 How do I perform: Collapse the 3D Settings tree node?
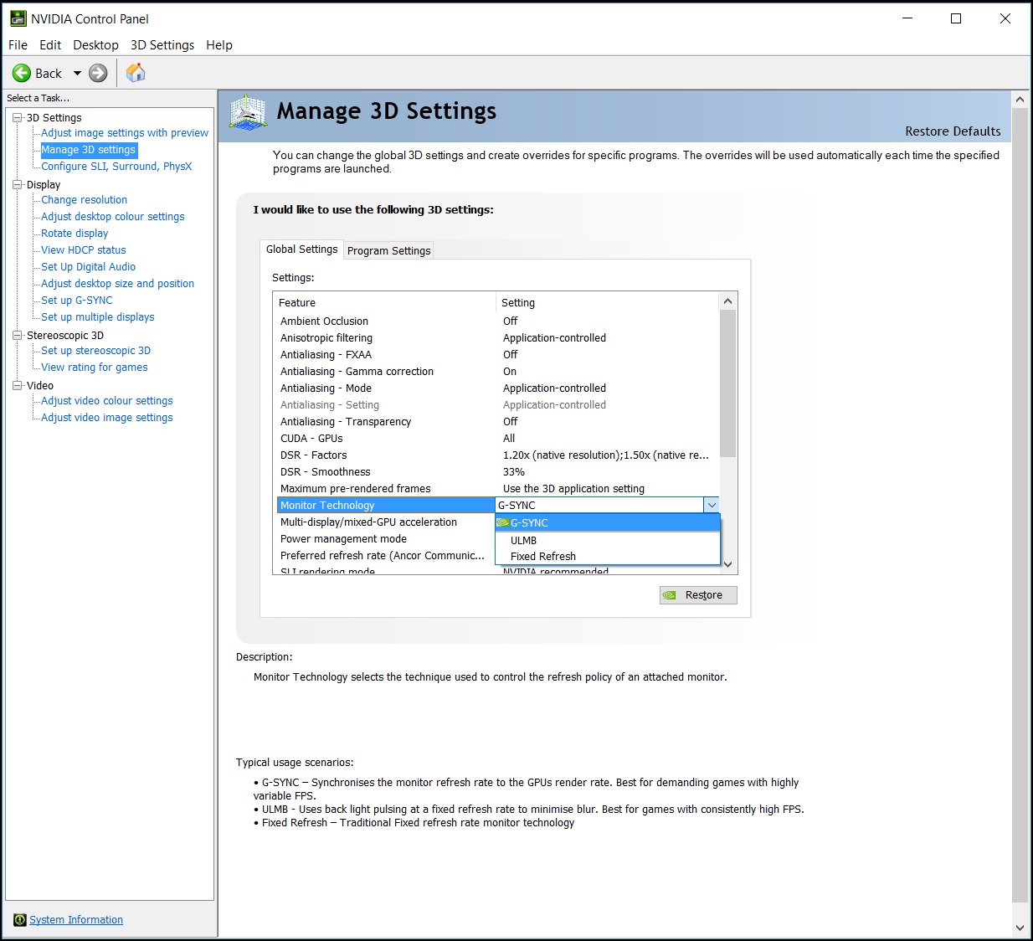pyautogui.click(x=17, y=117)
